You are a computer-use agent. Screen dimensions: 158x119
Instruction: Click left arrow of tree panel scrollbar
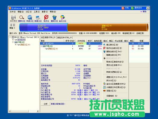(10, 111)
